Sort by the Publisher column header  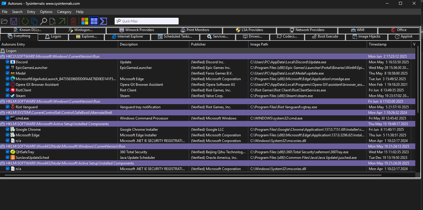[219, 44]
